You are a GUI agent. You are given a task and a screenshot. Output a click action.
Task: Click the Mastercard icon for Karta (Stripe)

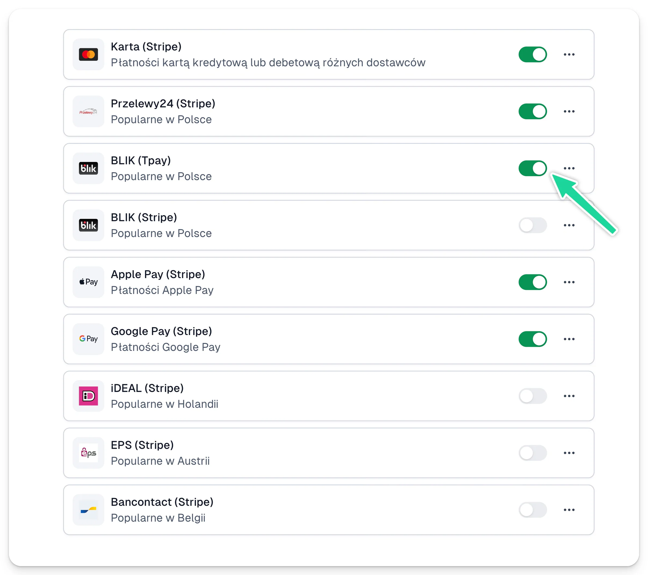[x=89, y=55]
